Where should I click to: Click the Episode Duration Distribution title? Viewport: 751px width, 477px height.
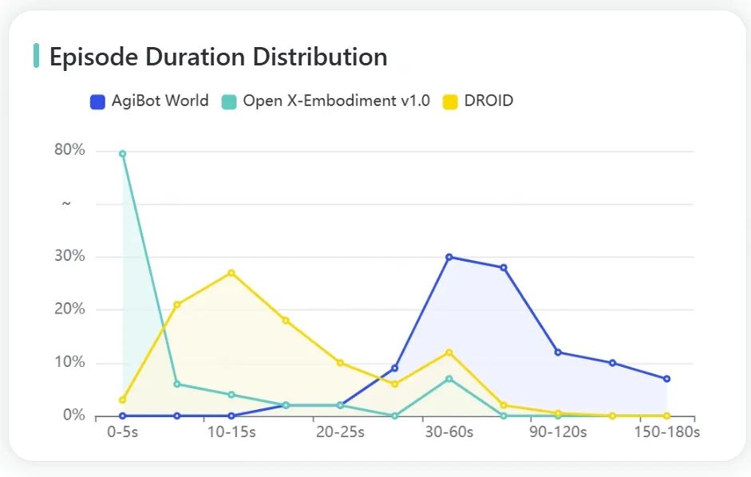pos(217,57)
